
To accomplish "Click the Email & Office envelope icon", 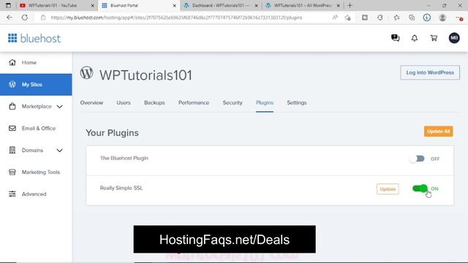I will pos(12,129).
